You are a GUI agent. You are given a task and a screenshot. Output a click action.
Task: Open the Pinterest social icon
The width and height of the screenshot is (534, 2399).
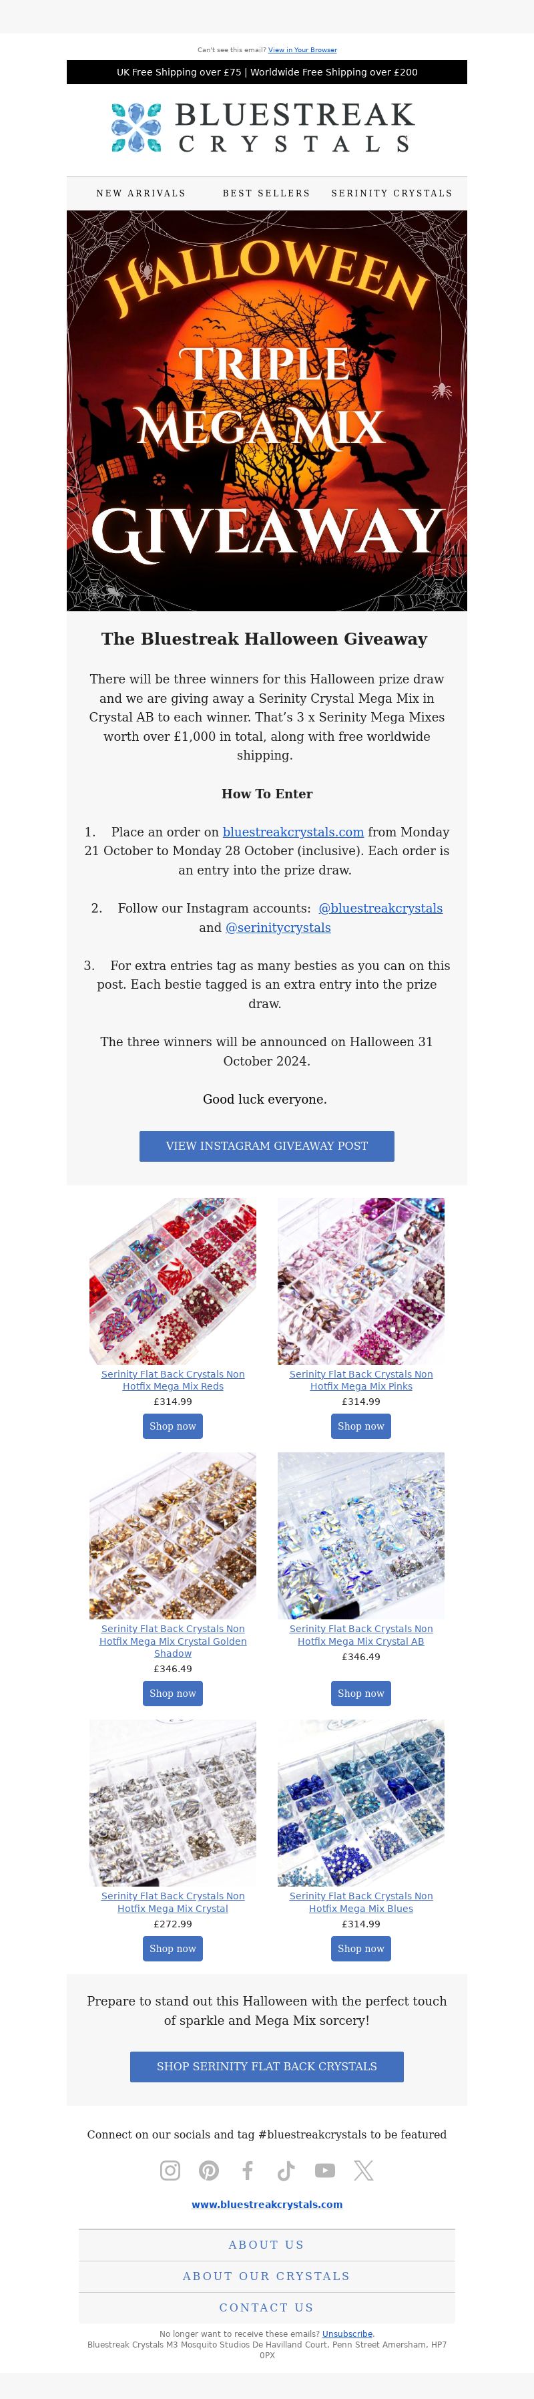click(210, 2170)
